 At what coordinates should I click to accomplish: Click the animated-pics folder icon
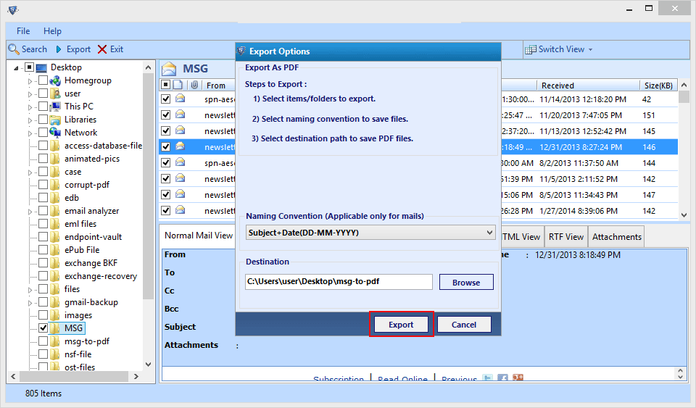point(55,159)
